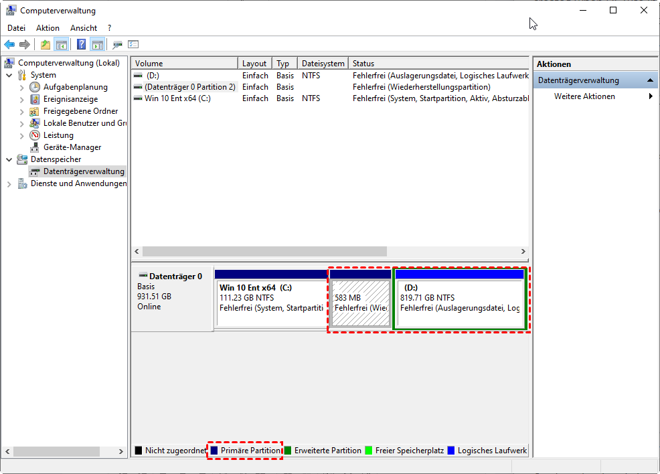Click the Primäre Partition legend color swatch
This screenshot has width=660, height=474.
(x=214, y=451)
